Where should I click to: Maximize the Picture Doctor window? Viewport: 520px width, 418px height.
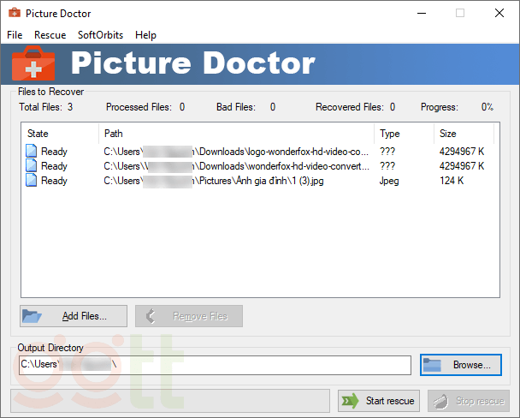click(x=460, y=14)
